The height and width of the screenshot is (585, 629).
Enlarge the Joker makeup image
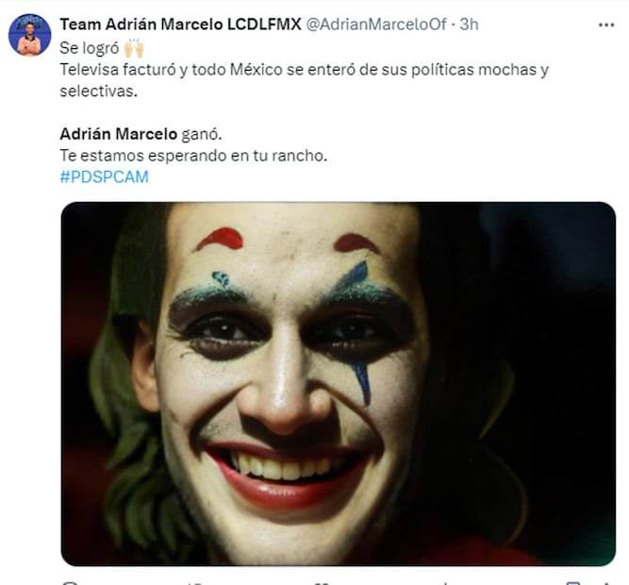(x=338, y=383)
